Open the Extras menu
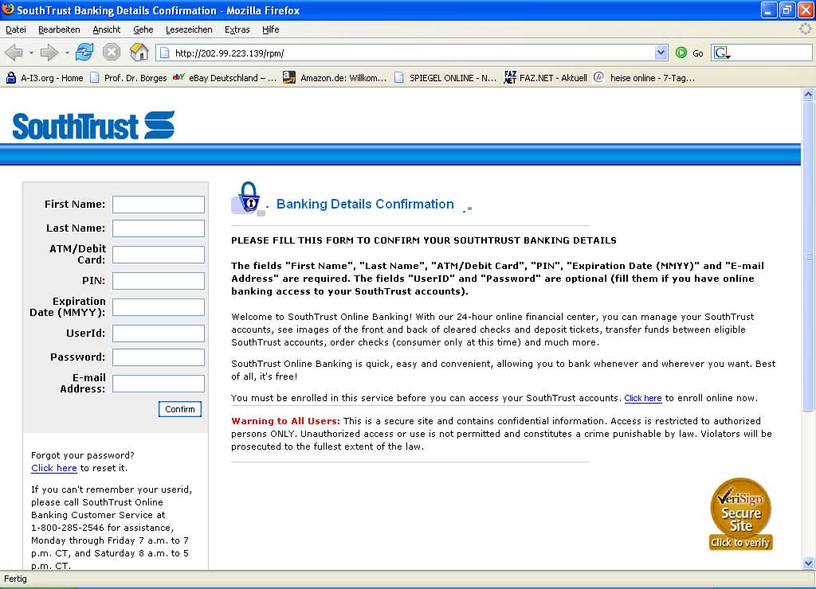This screenshot has width=816, height=589. tap(237, 29)
